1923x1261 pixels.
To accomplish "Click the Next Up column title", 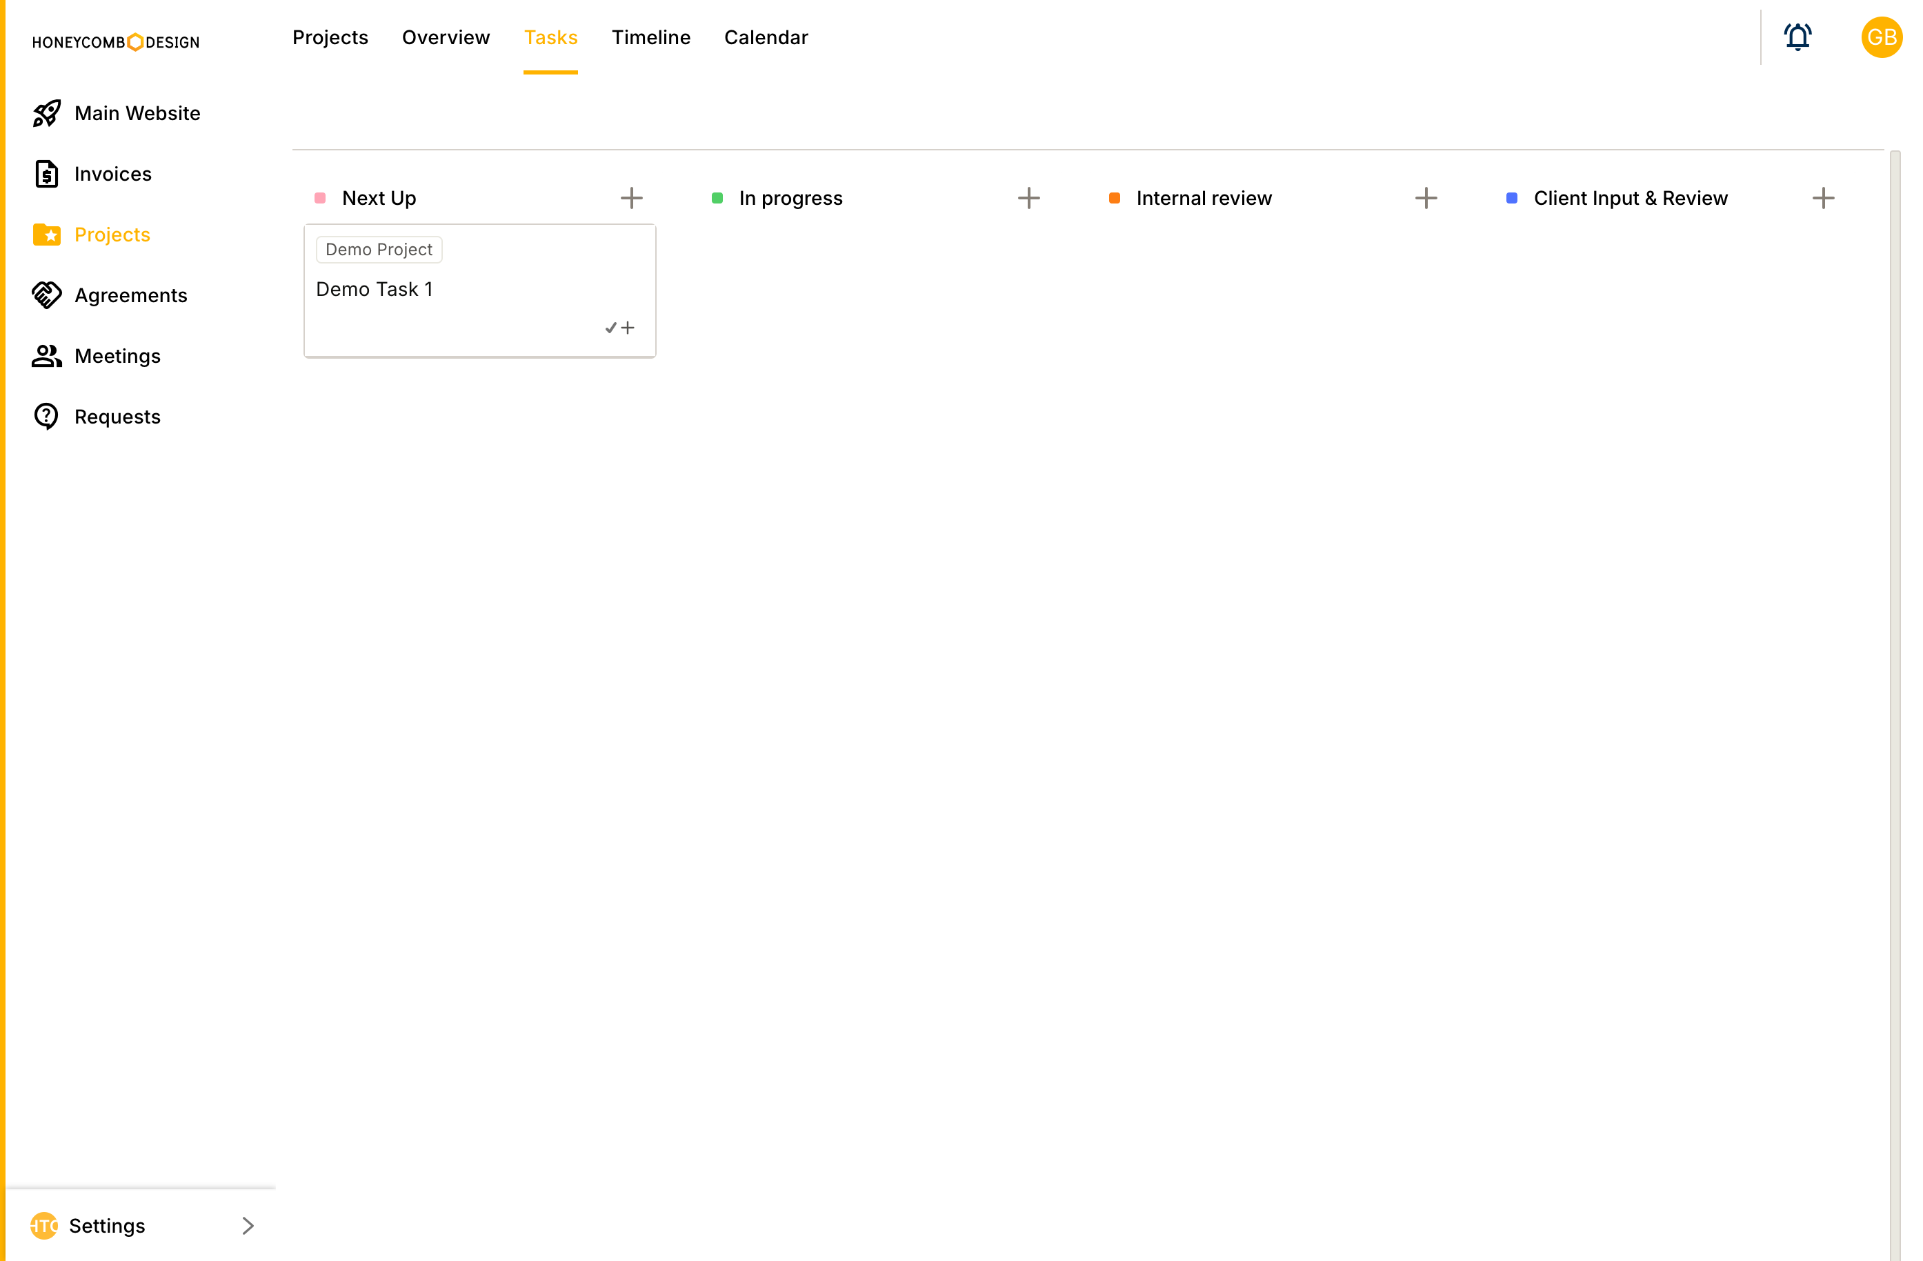I will [x=379, y=198].
